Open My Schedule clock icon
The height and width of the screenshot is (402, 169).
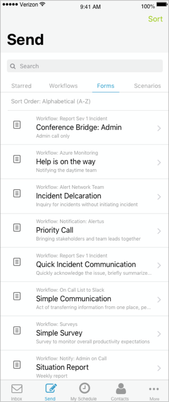pos(84,388)
